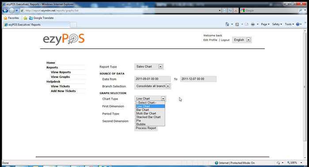Choose --Select Chart-- option
The width and height of the screenshot is (309, 167).
click(150, 103)
